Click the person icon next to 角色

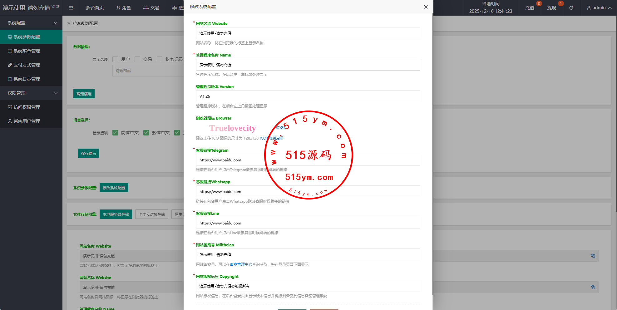click(118, 8)
